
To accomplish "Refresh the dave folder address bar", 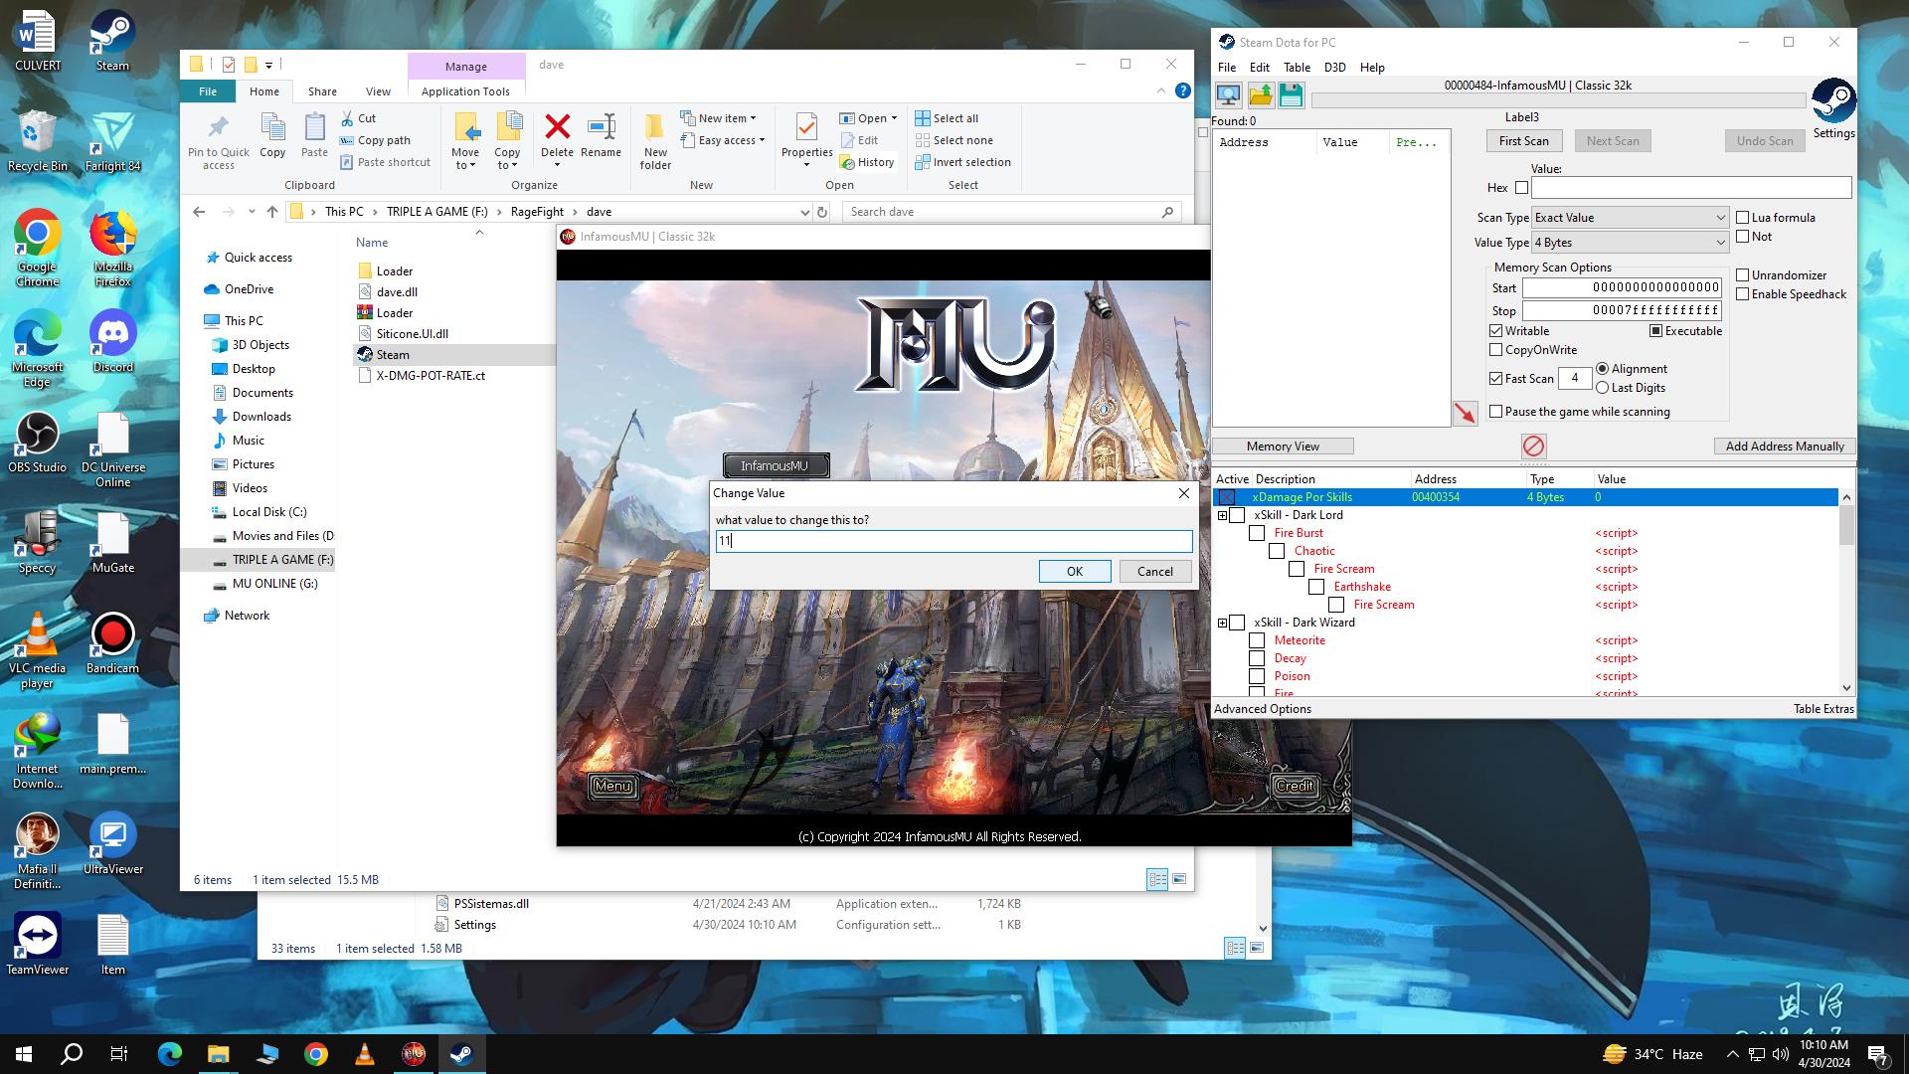I will 822,212.
